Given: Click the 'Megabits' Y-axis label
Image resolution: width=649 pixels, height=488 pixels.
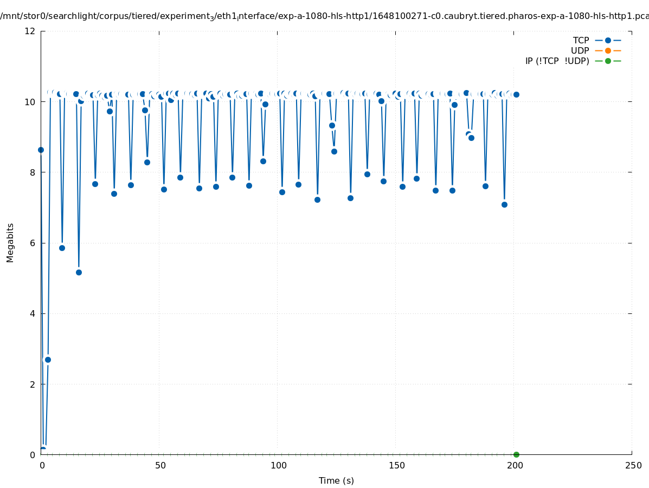Looking at the screenshot, I should click(x=10, y=242).
